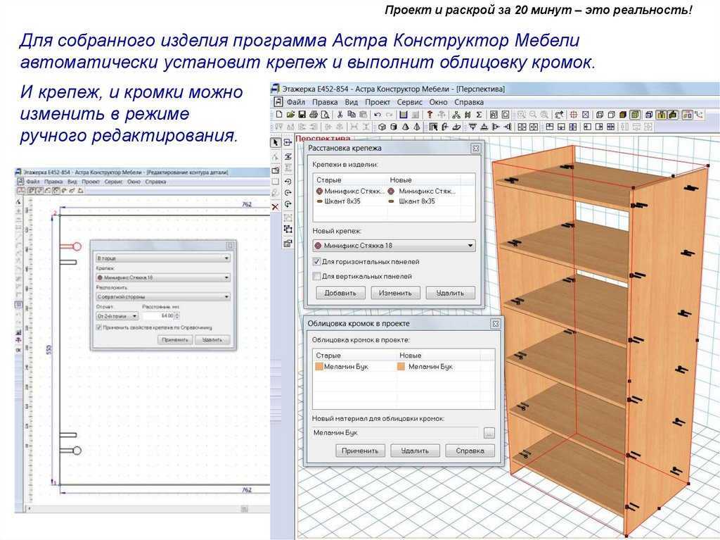Screen dimensions: 720x540
Task: Click the hierarchy structure tree icon
Action: (x=456, y=115)
